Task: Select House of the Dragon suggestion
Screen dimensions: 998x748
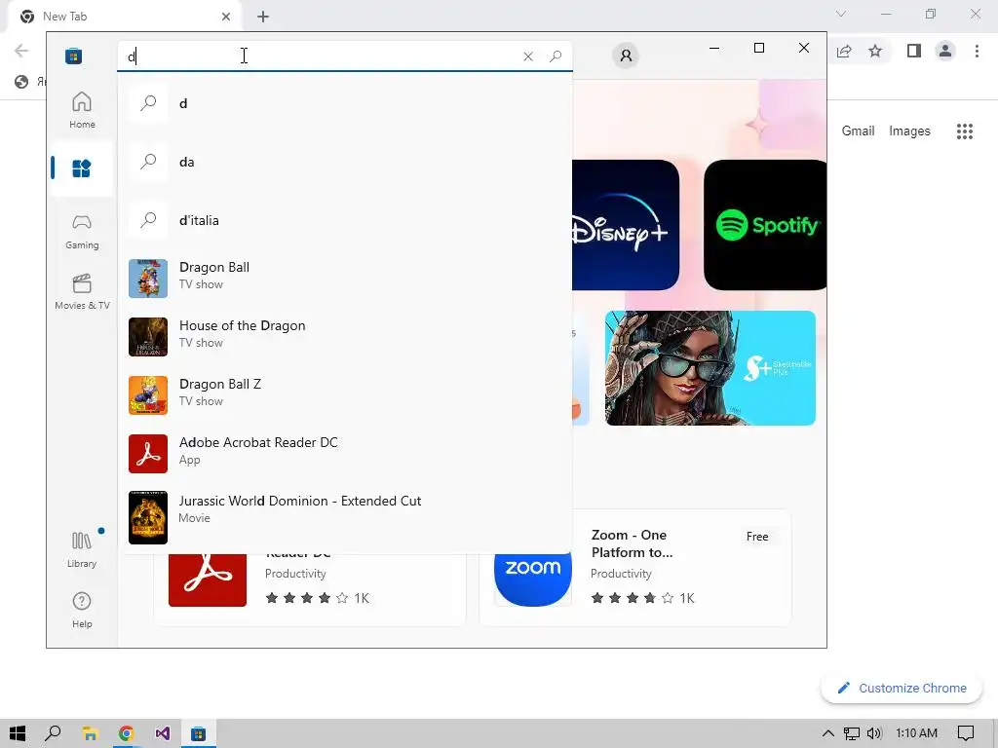Action: [x=345, y=336]
